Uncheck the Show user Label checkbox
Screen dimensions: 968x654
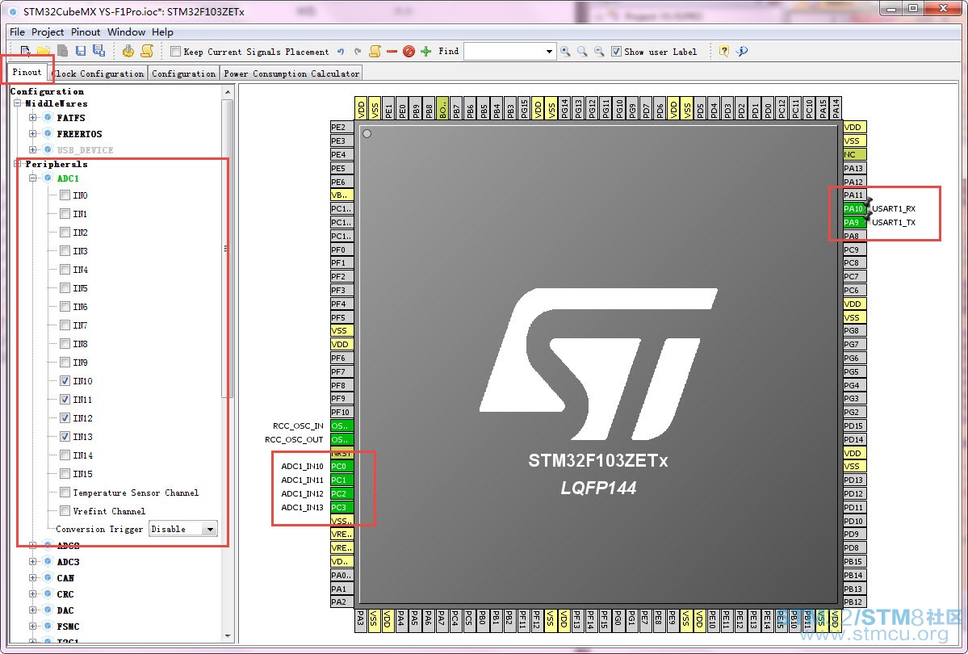tap(616, 51)
